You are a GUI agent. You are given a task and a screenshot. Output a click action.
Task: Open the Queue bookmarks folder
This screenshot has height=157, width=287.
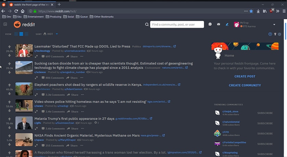tap(82, 17)
